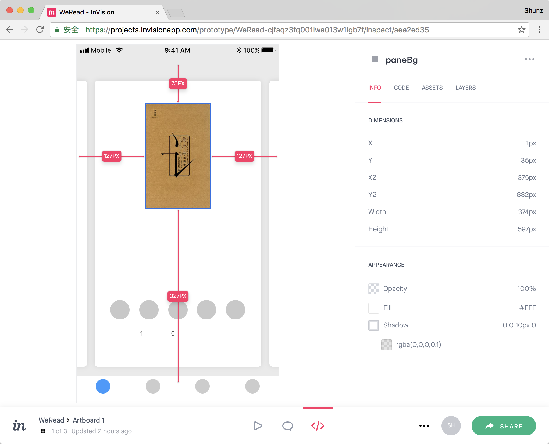The width and height of the screenshot is (549, 444).
Task: Open the ellipsis menu next to paneBg
Action: 529,59
